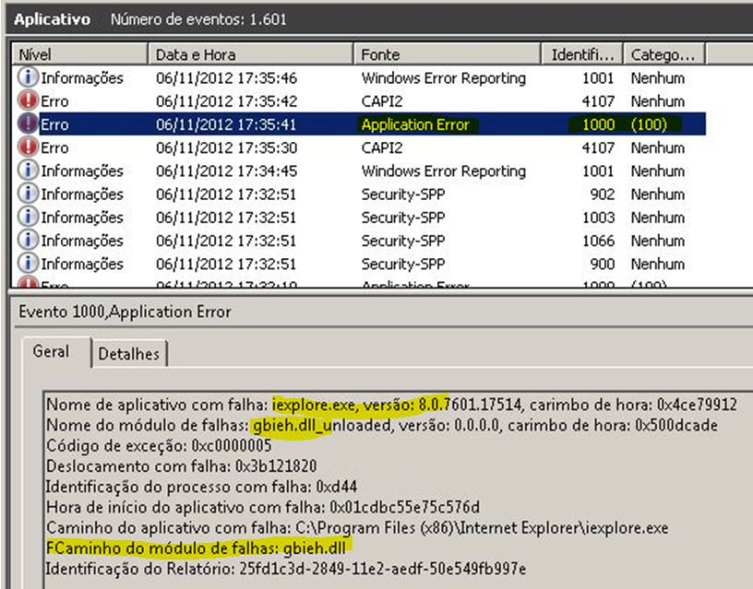This screenshot has width=753, height=589.
Task: Click the info icon at 17:34:45
Action: (28, 171)
